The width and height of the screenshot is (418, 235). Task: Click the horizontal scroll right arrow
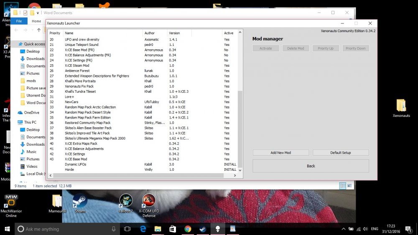(x=235, y=175)
